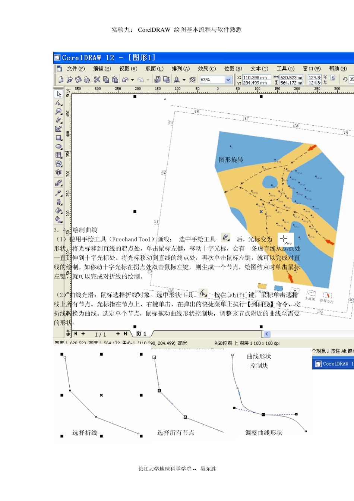
Task: Open the 位图(B) menu
Action: [x=233, y=69]
